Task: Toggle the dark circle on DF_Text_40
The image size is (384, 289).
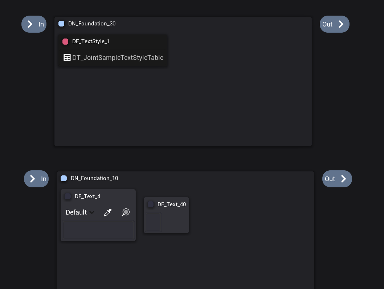Action: pyautogui.click(x=151, y=204)
